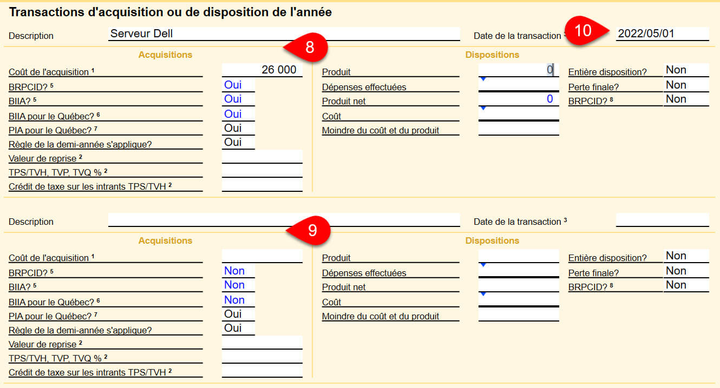This screenshot has width=720, height=388.
Task: Toggle 'Perte finale?' Non in first block
Action: (x=686, y=85)
